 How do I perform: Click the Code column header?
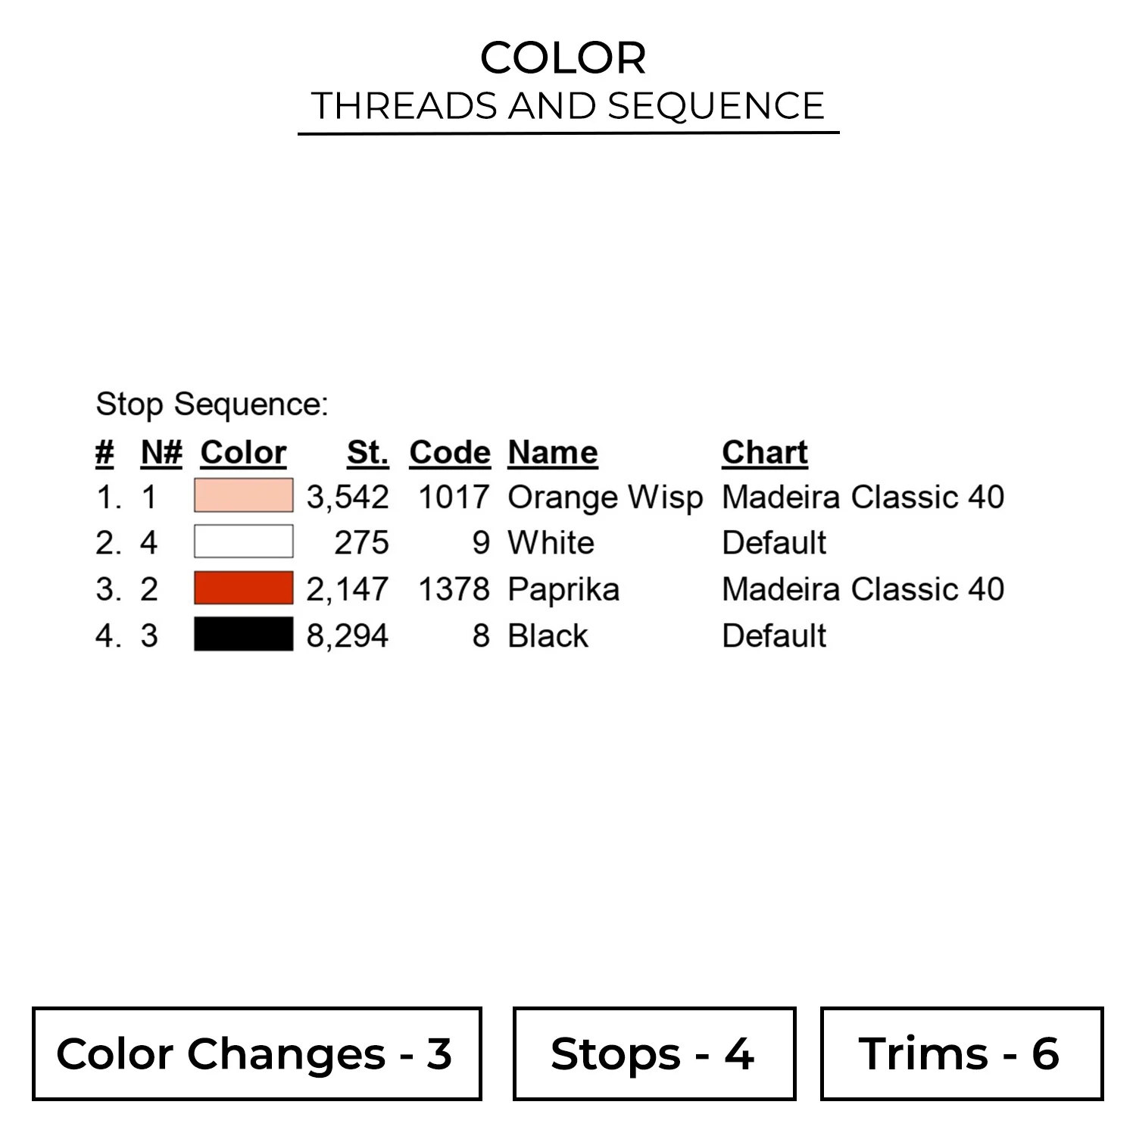450,453
